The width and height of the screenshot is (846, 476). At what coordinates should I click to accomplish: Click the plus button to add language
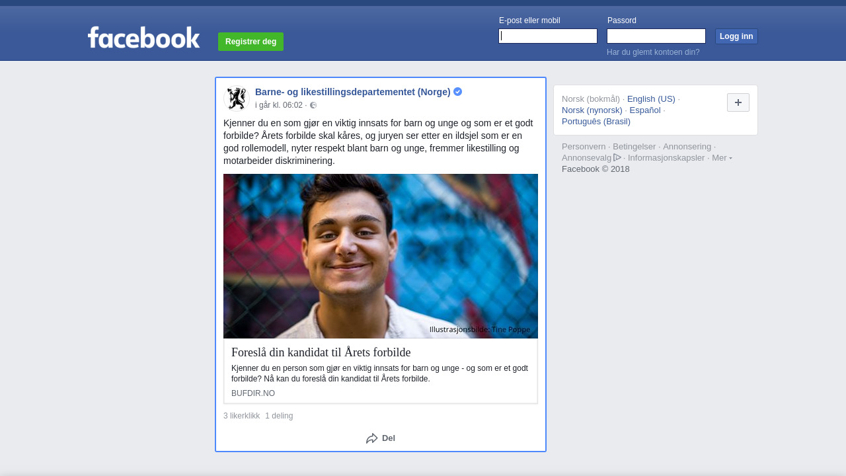738,102
